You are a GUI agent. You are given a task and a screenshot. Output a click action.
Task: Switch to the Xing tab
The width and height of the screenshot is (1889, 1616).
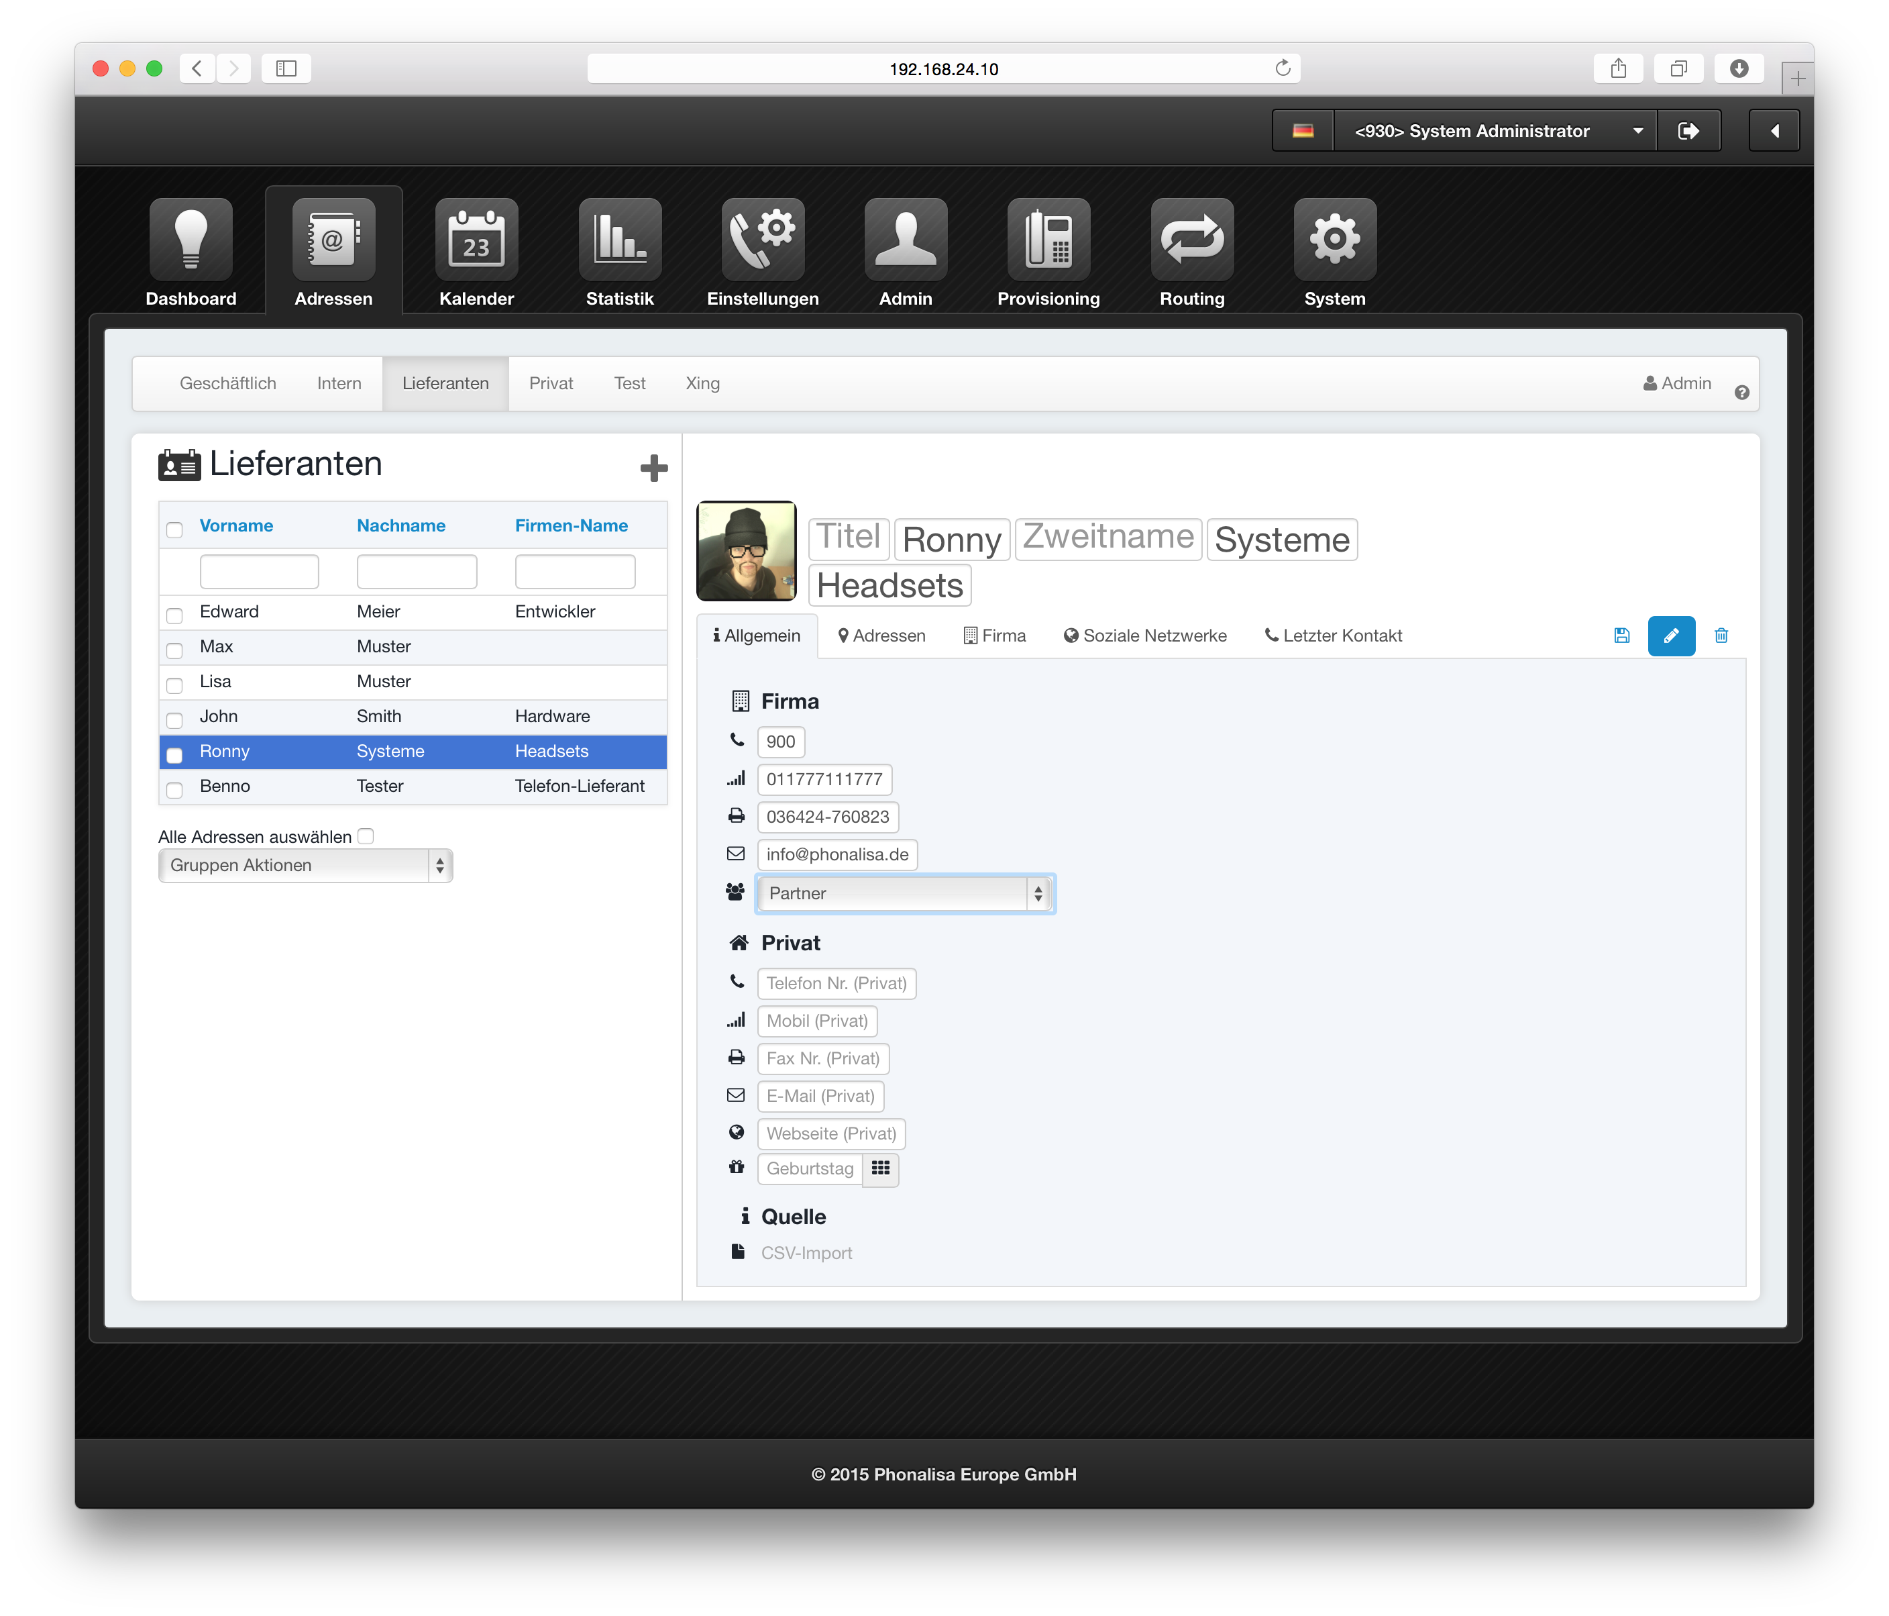click(703, 384)
